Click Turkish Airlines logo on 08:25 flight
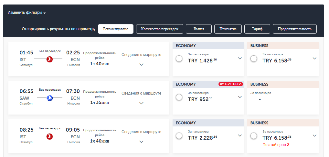 [x=49, y=136]
